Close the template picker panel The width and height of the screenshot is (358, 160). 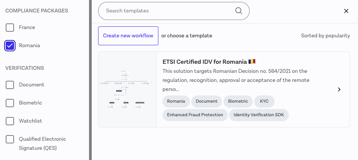[346, 11]
